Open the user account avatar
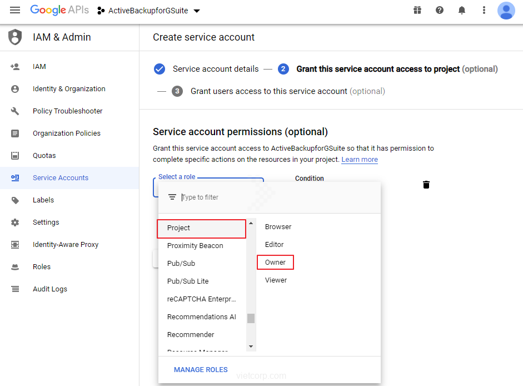The image size is (523, 386). tap(506, 11)
